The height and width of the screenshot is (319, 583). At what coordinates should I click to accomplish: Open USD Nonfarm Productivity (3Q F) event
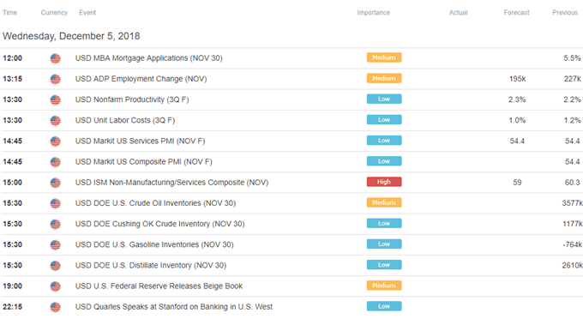pyautogui.click(x=132, y=100)
